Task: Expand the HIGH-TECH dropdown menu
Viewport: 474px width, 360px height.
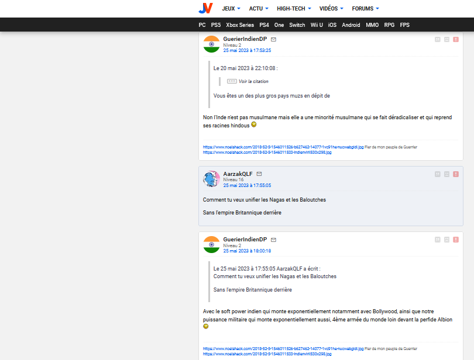Action: point(293,9)
